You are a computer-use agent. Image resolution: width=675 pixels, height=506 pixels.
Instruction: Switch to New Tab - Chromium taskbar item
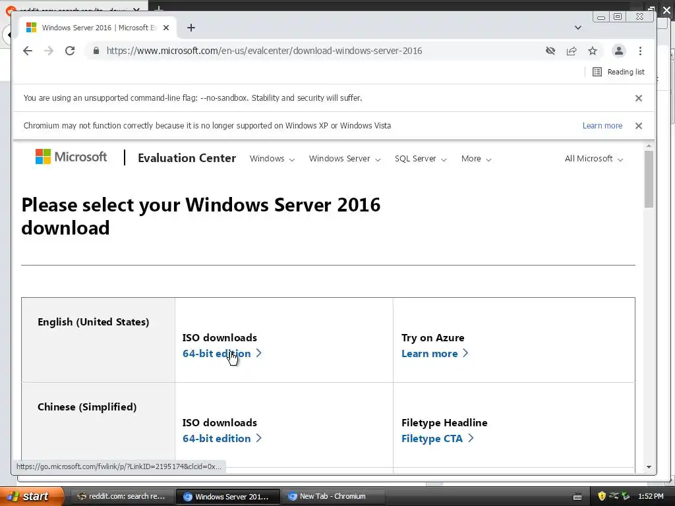pyautogui.click(x=333, y=496)
